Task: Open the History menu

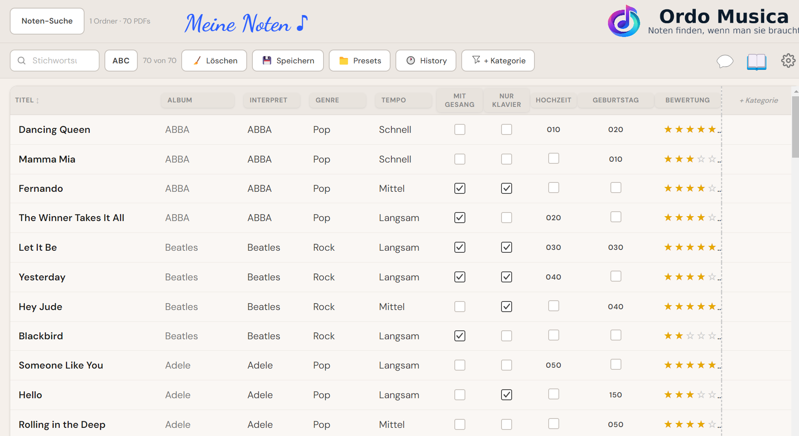Action: tap(426, 61)
